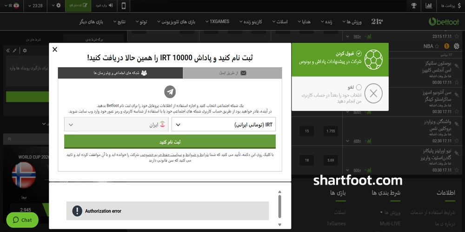Star the match at 23:15 17.11
This screenshot has height=232, width=465.
[457, 37]
